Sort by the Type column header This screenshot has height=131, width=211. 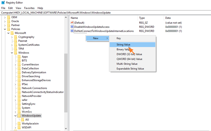[x=151, y=18]
